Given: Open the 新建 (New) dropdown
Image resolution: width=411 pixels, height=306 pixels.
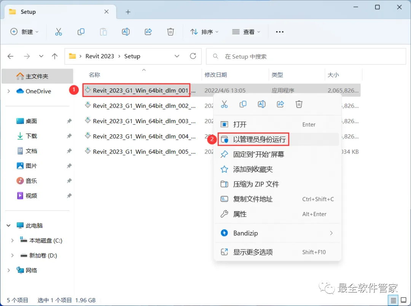Looking at the screenshot, I should pyautogui.click(x=24, y=32).
